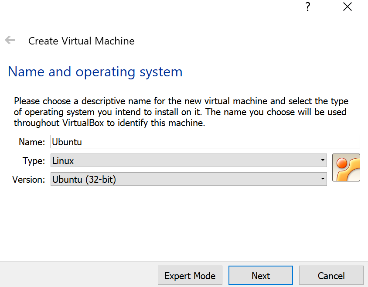The width and height of the screenshot is (368, 287).
Task: Expand the arrow on the Type dropdown
Action: tap(323, 160)
